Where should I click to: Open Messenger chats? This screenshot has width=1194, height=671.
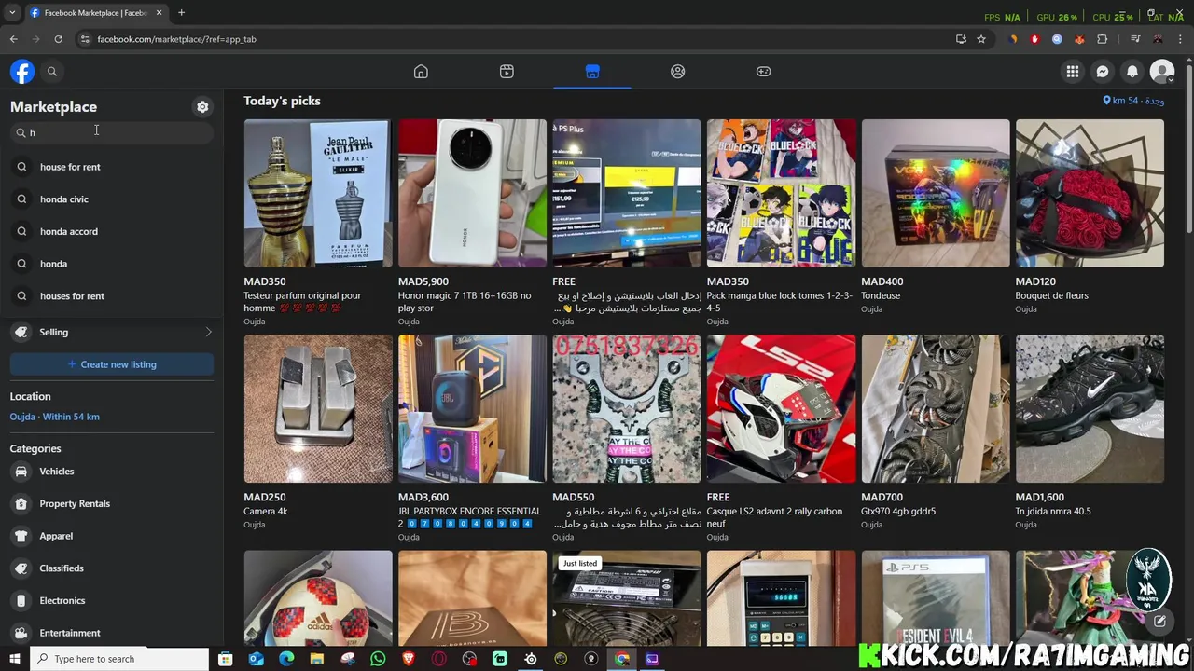coord(1103,71)
